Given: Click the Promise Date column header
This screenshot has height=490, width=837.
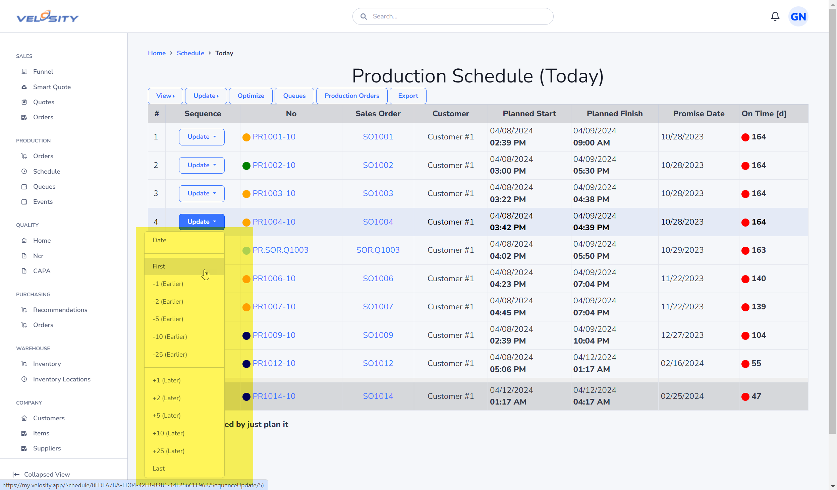Looking at the screenshot, I should click(699, 114).
